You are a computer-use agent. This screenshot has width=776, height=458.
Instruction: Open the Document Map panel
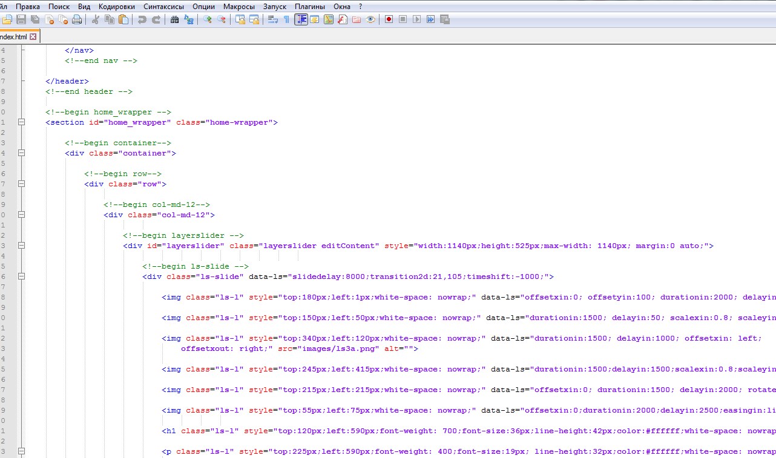(328, 19)
